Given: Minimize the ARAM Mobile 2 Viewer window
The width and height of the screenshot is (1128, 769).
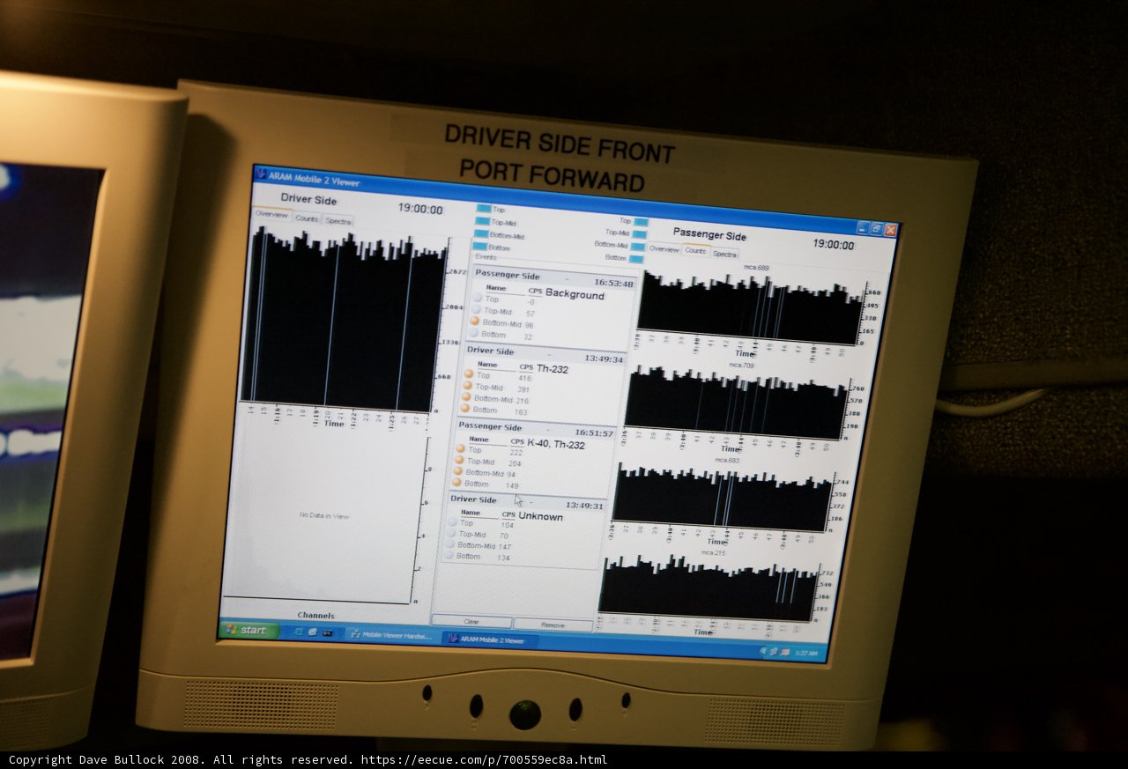Looking at the screenshot, I should point(863,227).
